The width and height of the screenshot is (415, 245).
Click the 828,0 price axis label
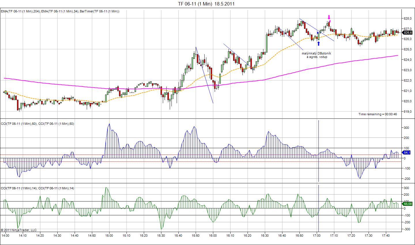point(407,18)
